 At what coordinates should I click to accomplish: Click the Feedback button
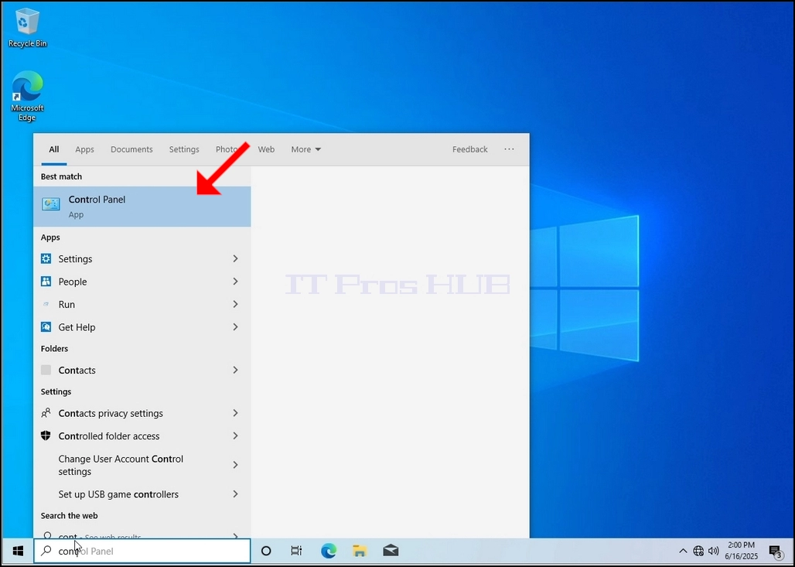point(470,149)
